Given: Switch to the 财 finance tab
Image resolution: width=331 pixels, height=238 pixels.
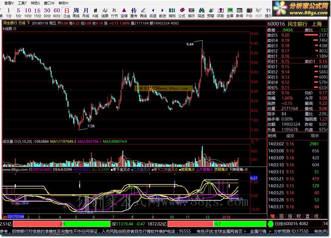Looking at the screenshot, I should 299,216.
